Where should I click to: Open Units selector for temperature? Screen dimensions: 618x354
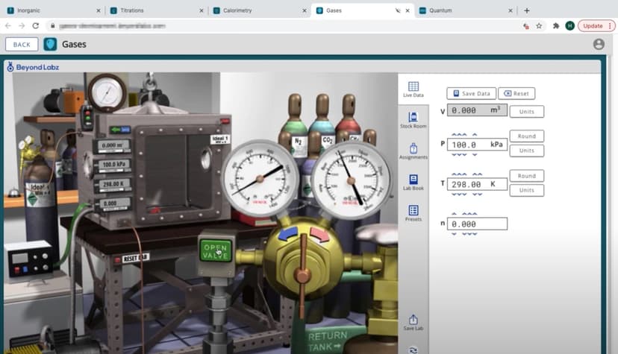[x=527, y=190]
